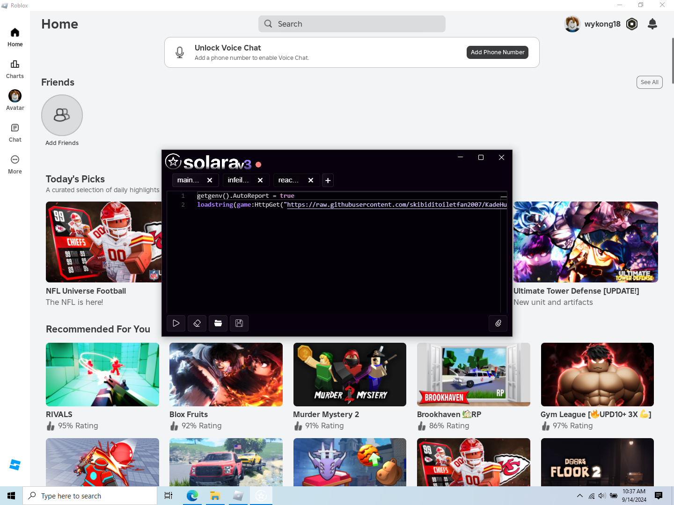674x505 pixels.
Task: Click the Solara attach paperclip icon
Action: point(498,323)
